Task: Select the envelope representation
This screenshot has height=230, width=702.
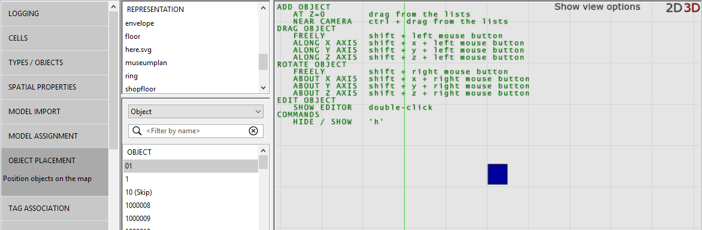Action: (190, 23)
